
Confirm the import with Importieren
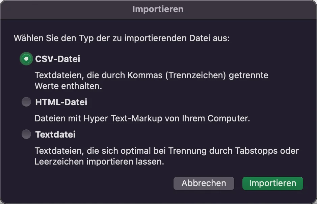[x=272, y=183]
